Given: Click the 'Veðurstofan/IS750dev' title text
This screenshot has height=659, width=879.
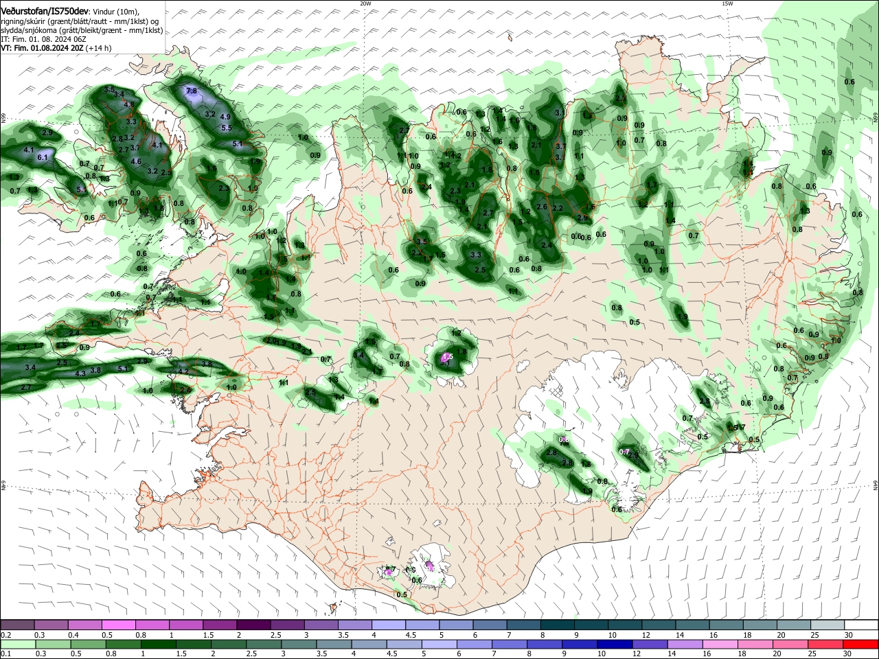Looking at the screenshot, I should pyautogui.click(x=45, y=11).
